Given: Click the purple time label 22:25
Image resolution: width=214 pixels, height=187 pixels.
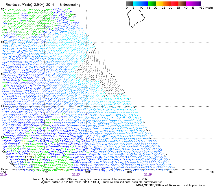Looking at the screenshot, I should click(x=76, y=175).
